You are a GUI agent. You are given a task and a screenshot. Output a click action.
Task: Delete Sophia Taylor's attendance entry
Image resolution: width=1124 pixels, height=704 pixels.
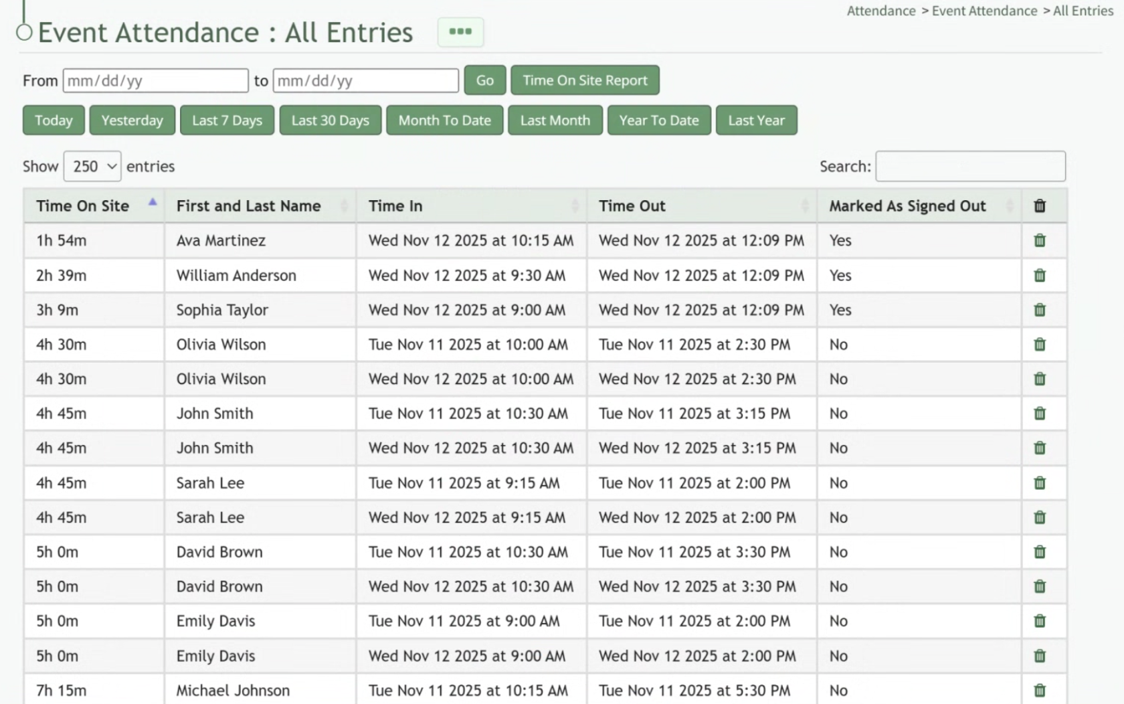click(1039, 310)
